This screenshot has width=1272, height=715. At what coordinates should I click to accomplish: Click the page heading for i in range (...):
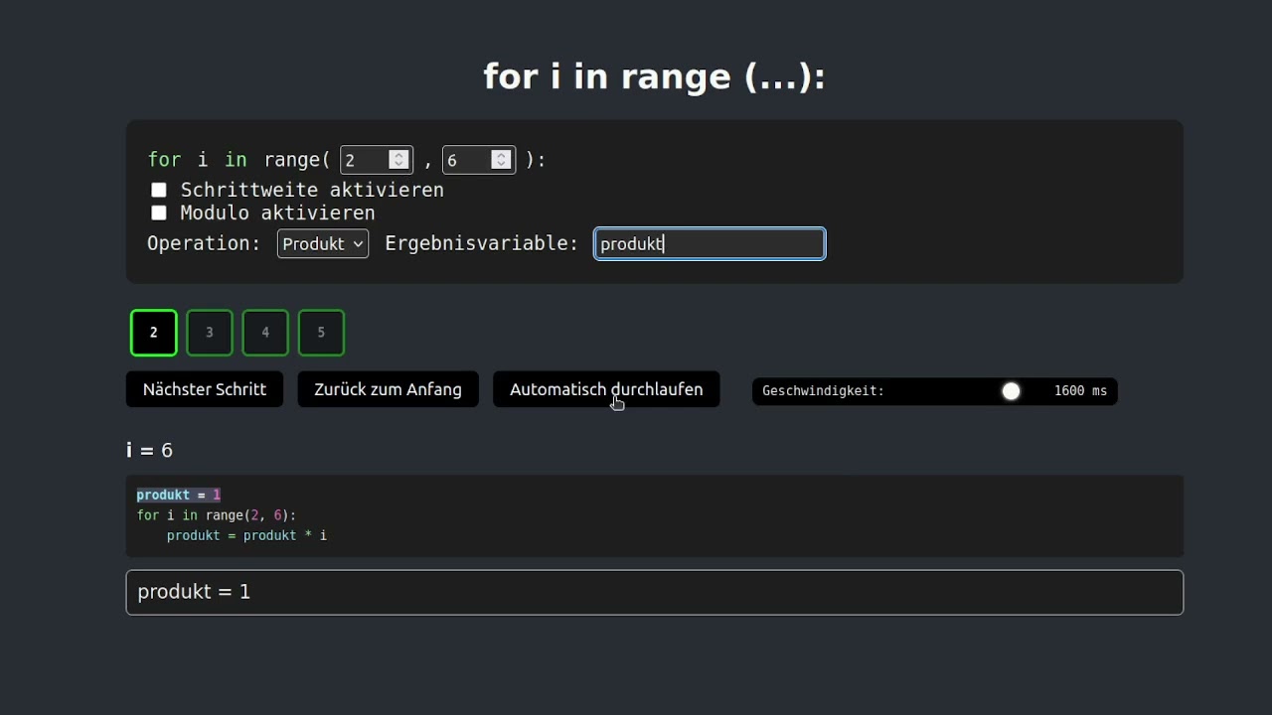pyautogui.click(x=654, y=77)
